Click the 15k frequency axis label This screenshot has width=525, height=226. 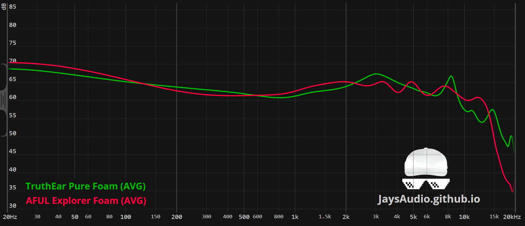click(x=494, y=217)
